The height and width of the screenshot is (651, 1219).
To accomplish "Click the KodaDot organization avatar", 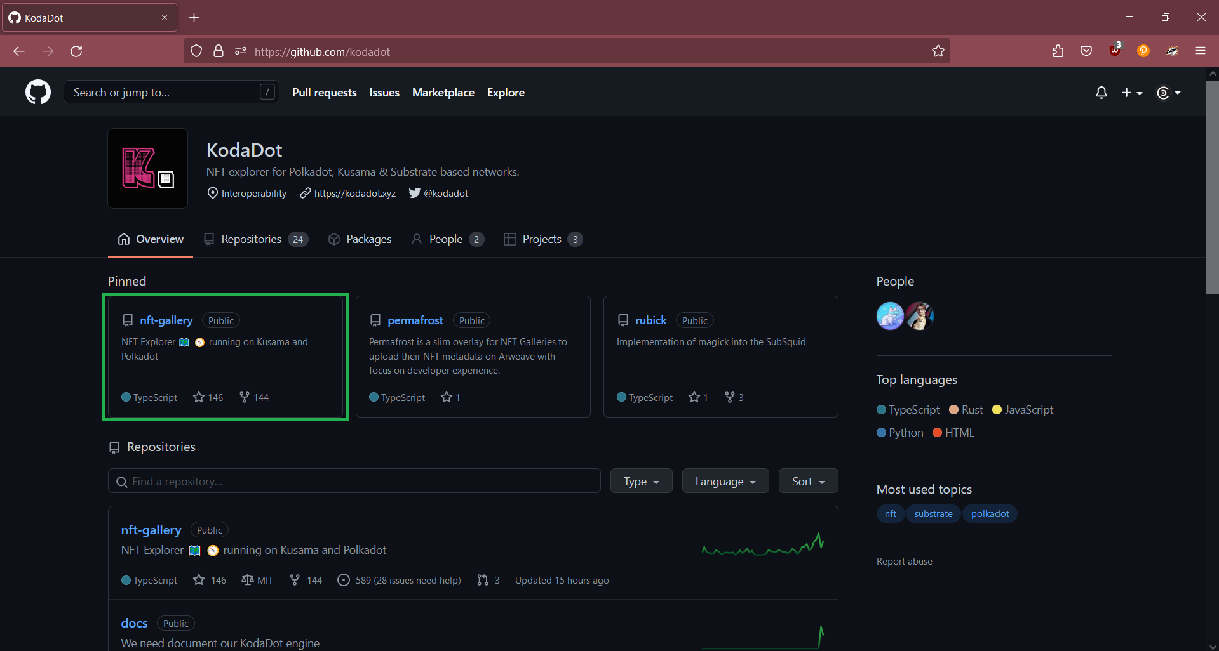I will (147, 169).
